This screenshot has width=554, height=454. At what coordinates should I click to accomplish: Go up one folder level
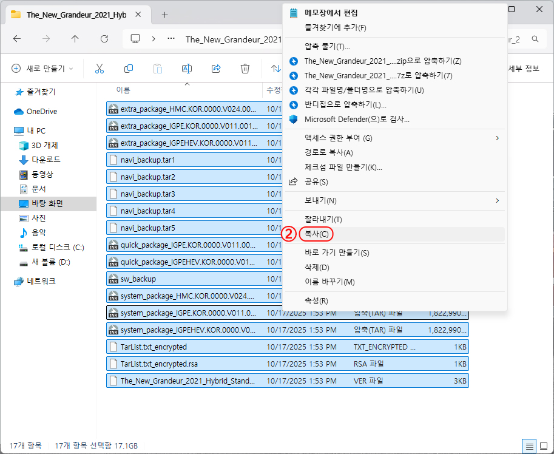click(x=75, y=39)
